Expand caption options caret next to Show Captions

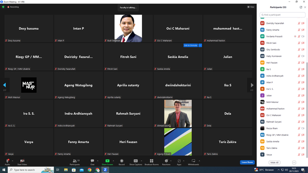(x=141, y=161)
